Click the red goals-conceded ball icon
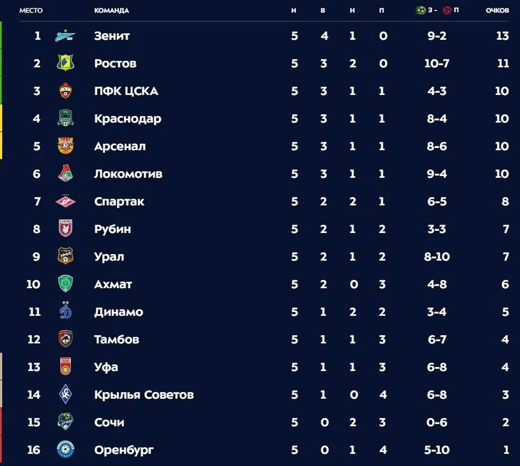This screenshot has height=466, width=520. pyautogui.click(x=447, y=10)
